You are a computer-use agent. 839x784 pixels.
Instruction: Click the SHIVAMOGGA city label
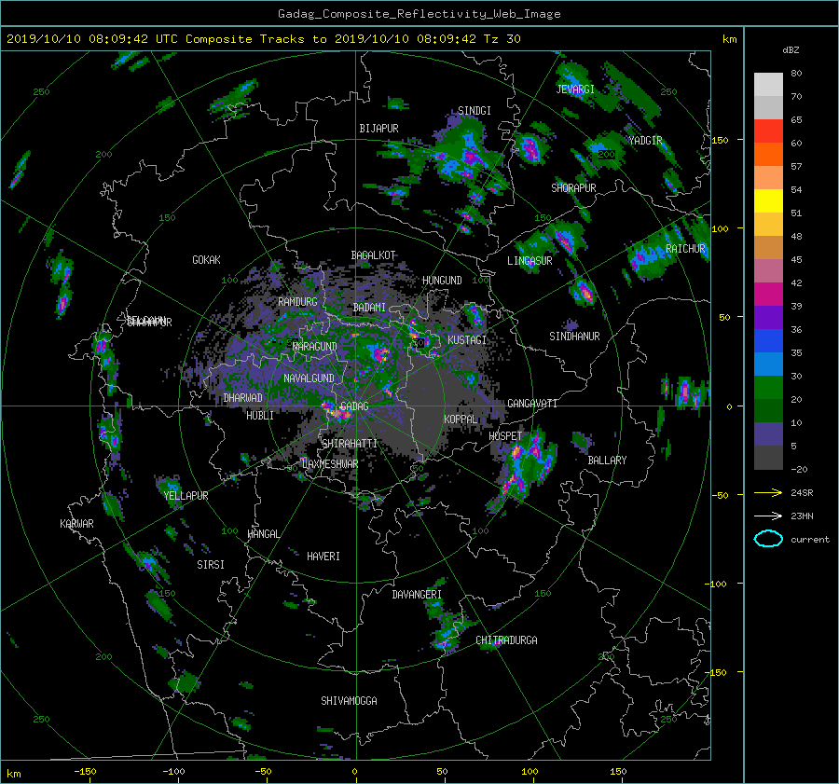[x=349, y=700]
